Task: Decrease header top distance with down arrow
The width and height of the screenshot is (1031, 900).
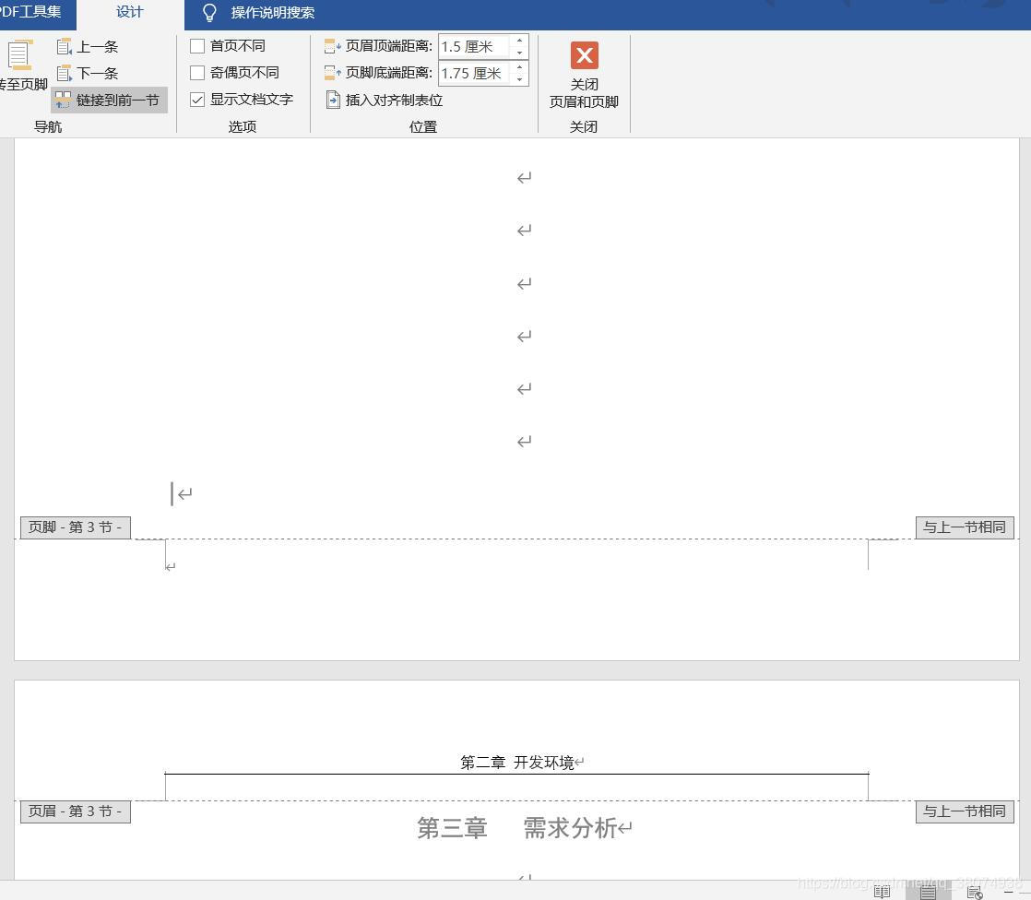Action: point(519,53)
